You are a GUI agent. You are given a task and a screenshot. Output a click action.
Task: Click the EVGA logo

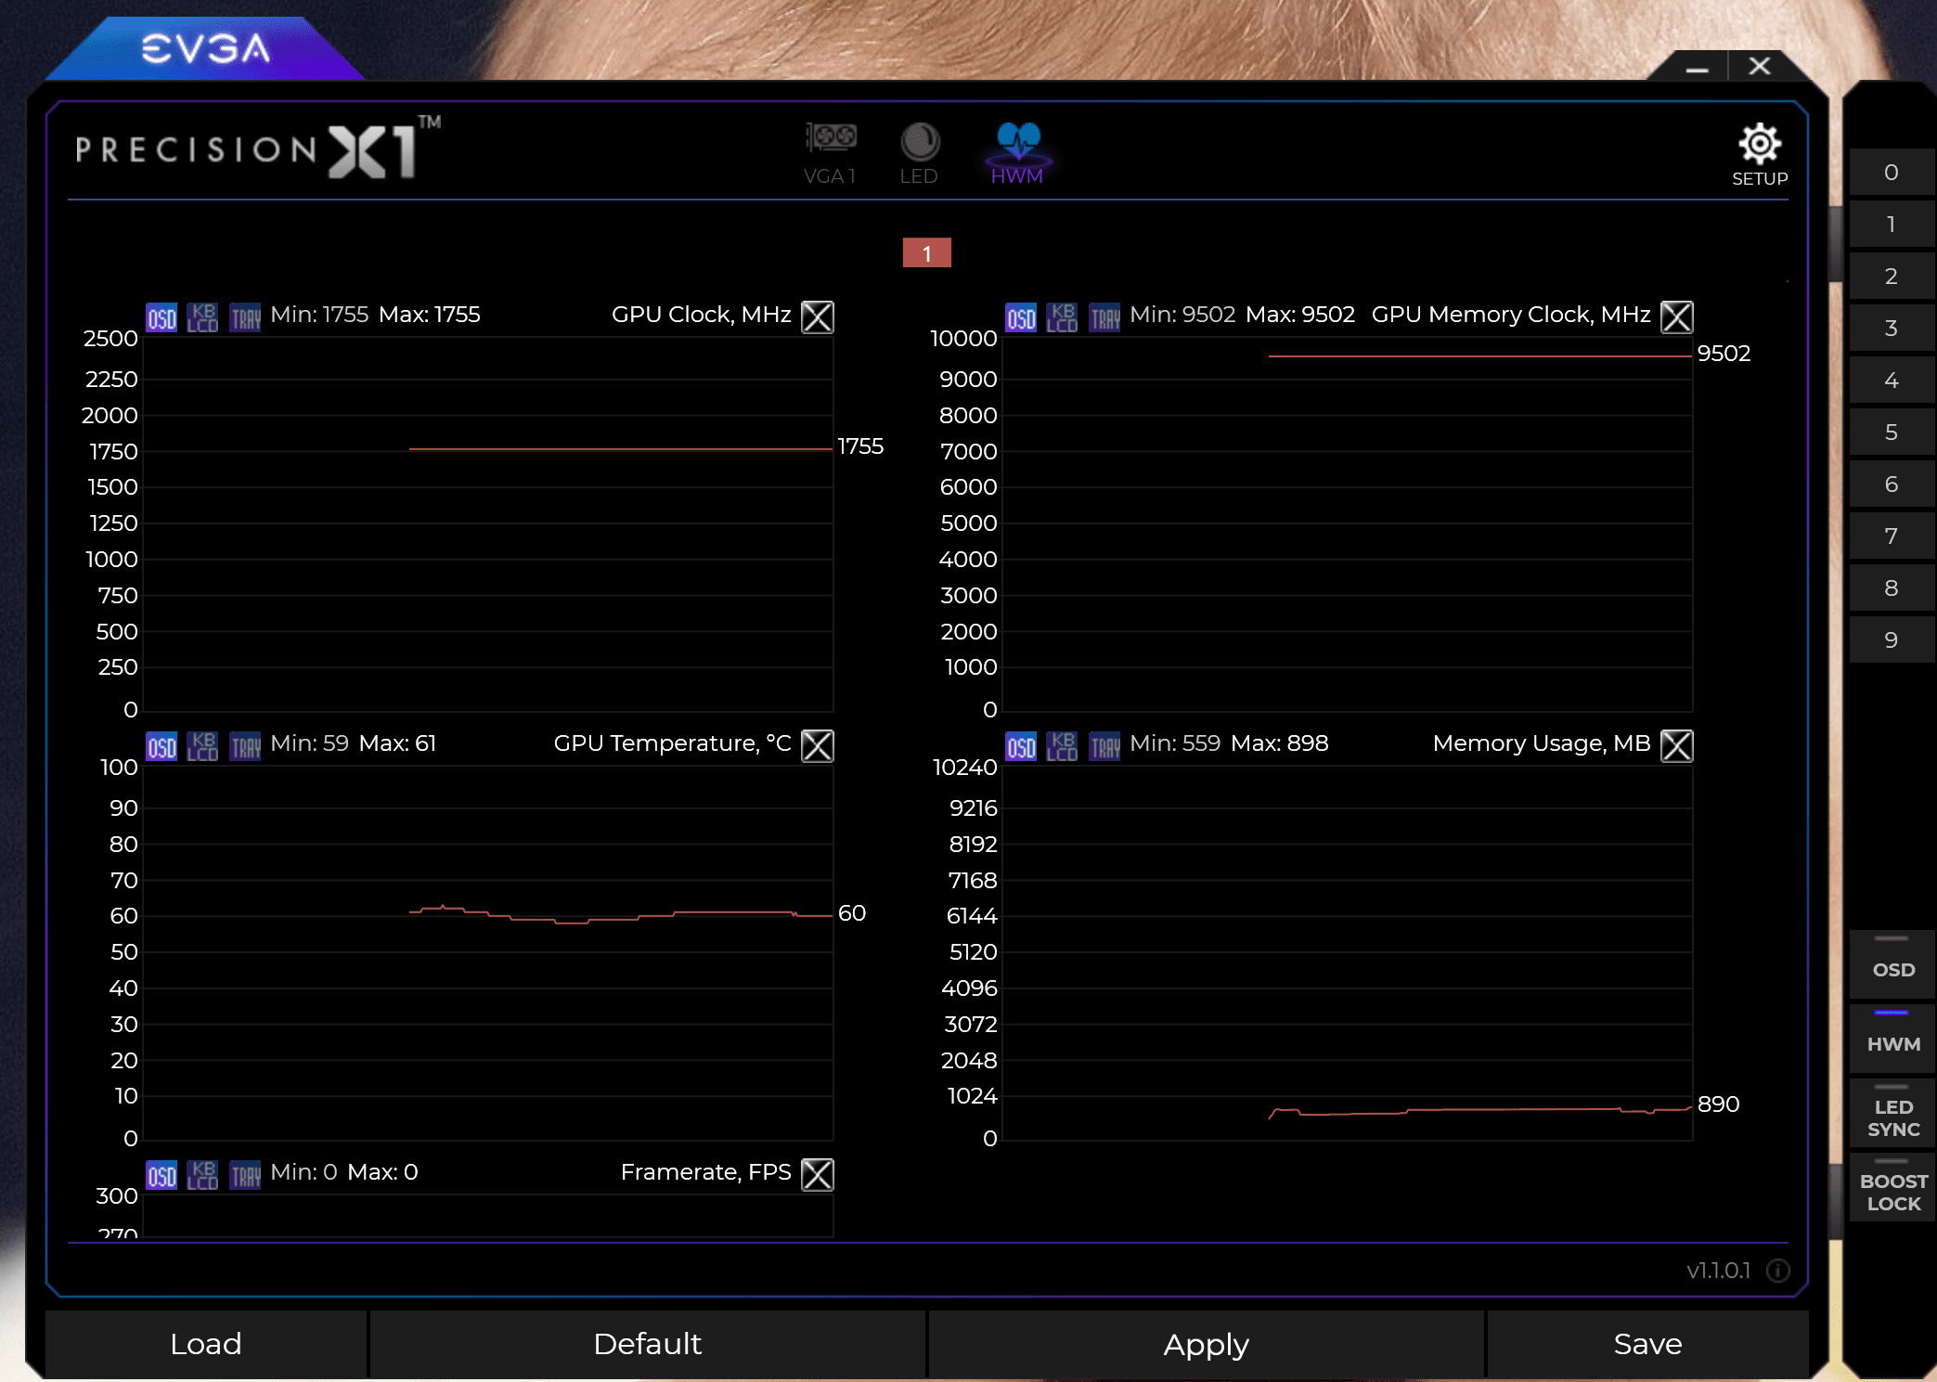[206, 49]
